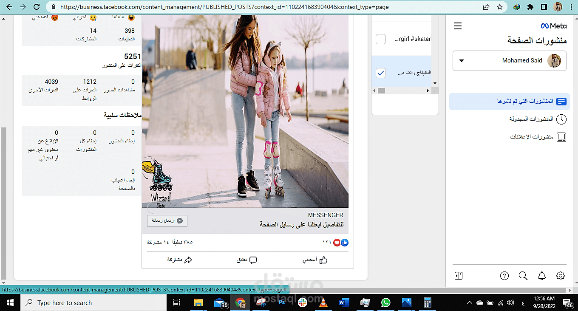Open the search icon in the Meta sidebar
Screen dimensions: 578x311
(523, 275)
